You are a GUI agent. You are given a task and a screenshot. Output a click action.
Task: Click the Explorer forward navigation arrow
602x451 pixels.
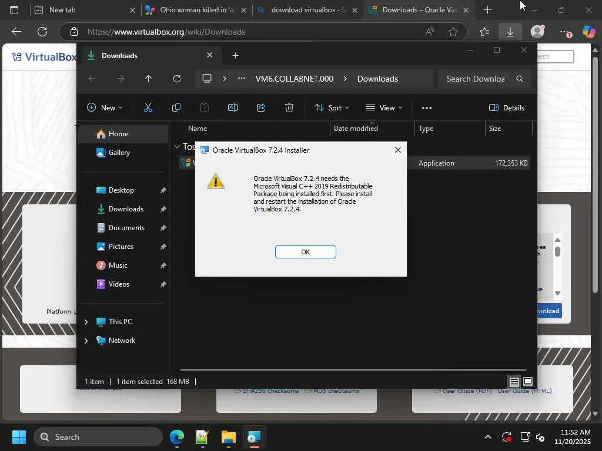point(120,79)
